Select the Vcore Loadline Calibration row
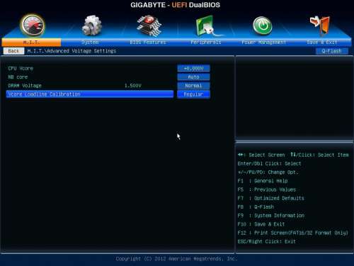This screenshot has height=266, width=354. pyautogui.click(x=90, y=94)
